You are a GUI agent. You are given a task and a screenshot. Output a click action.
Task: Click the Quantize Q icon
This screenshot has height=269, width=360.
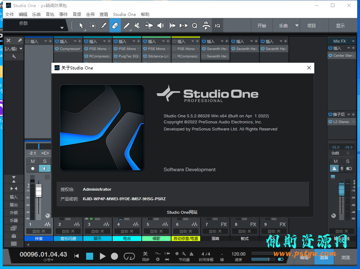coord(195,26)
